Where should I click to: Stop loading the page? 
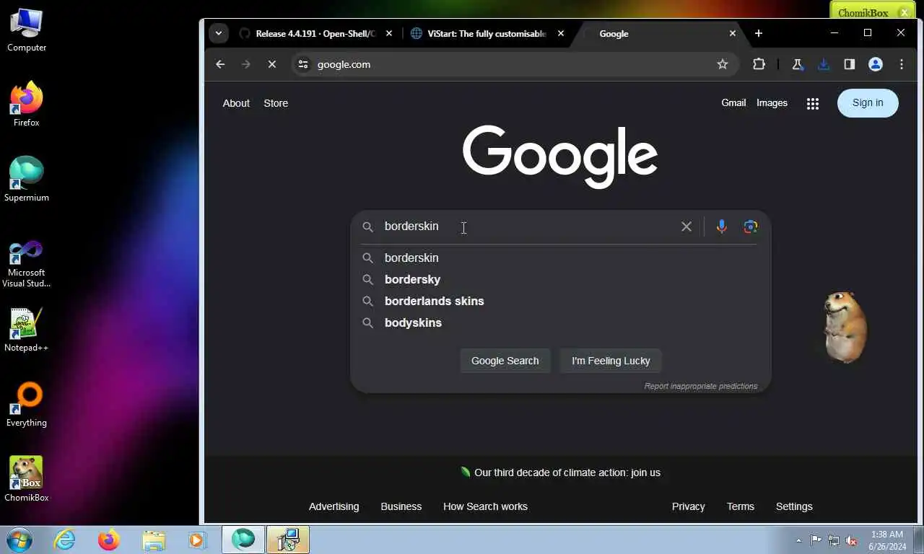(x=272, y=64)
